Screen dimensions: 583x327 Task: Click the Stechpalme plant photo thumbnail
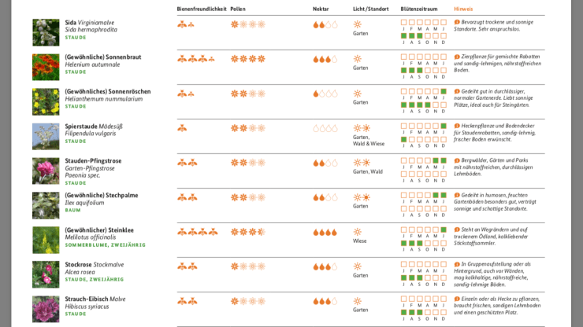click(46, 205)
